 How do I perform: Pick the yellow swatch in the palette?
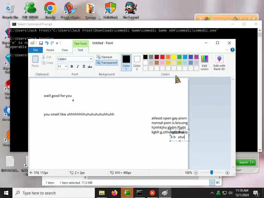click(174, 57)
